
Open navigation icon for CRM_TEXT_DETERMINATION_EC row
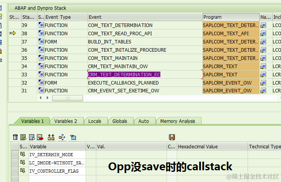263,74
